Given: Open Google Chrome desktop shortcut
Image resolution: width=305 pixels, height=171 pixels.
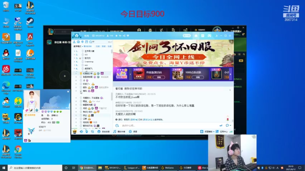Looking at the screenshot, I should (18, 152).
